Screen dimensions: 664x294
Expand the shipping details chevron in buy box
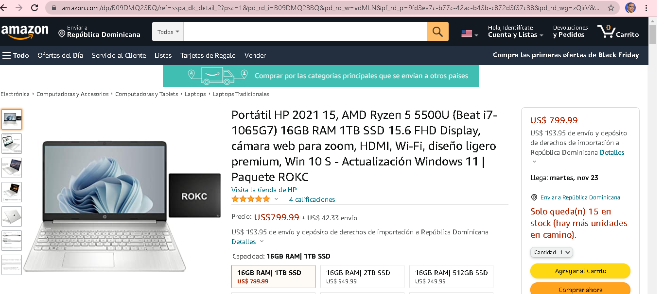[x=534, y=162]
